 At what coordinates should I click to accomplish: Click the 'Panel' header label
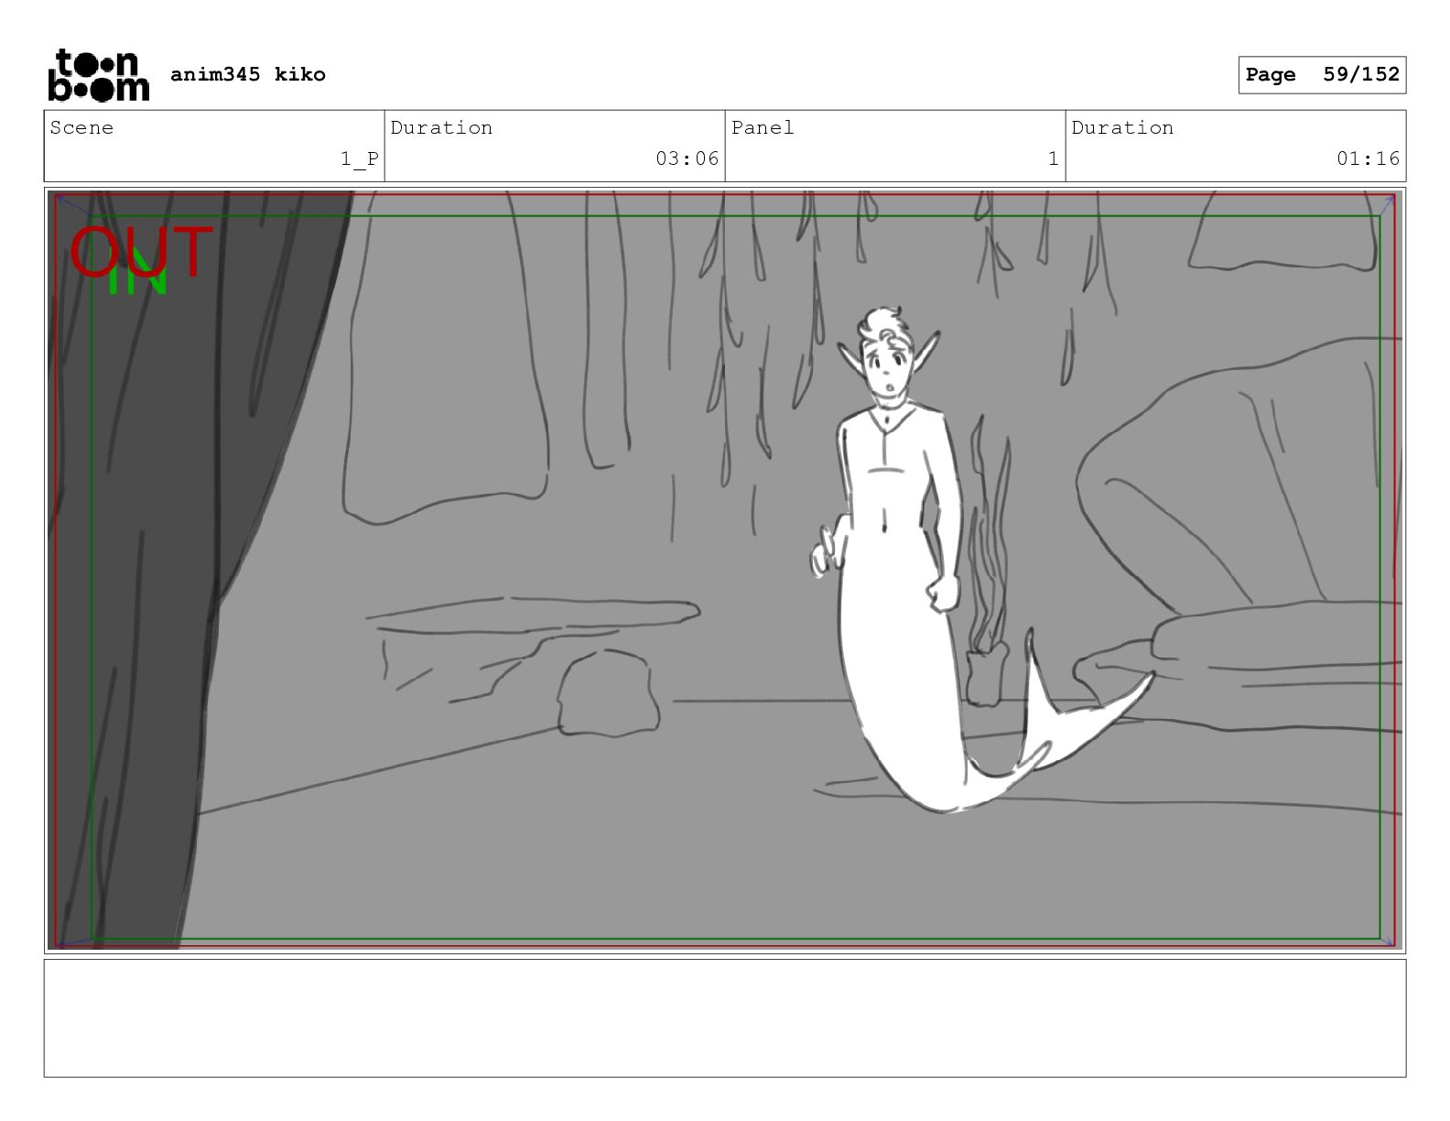(763, 128)
